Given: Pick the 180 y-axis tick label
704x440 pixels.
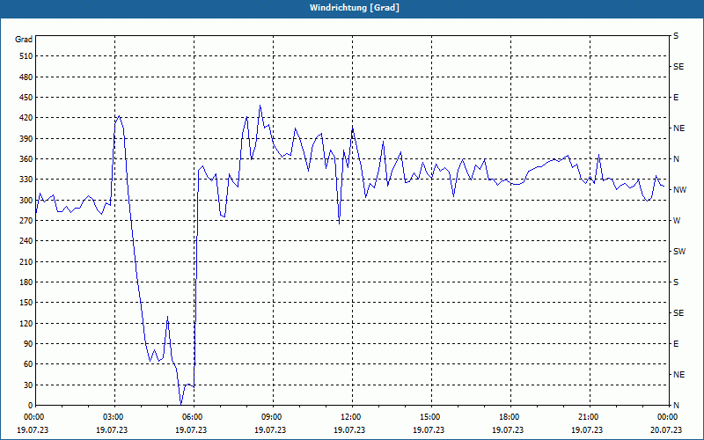Looking at the screenshot, I should pos(26,282).
